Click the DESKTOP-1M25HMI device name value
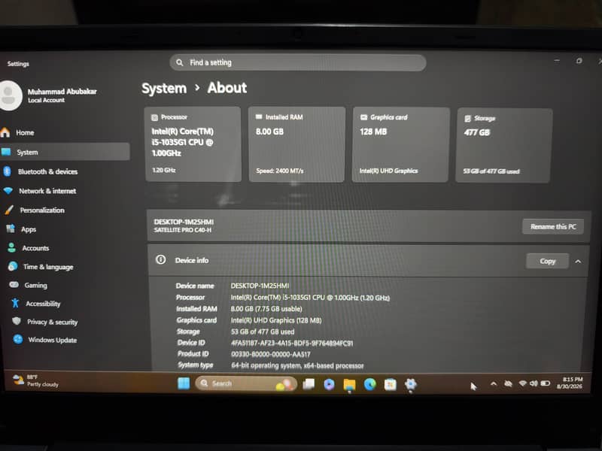Viewport: 602px width, 451px height. (260, 286)
